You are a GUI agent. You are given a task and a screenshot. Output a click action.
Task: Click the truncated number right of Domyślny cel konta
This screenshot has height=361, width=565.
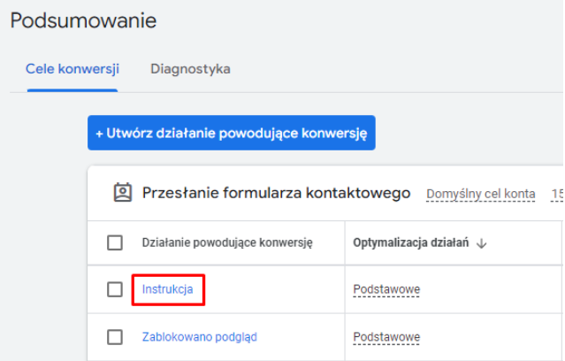pyautogui.click(x=557, y=194)
